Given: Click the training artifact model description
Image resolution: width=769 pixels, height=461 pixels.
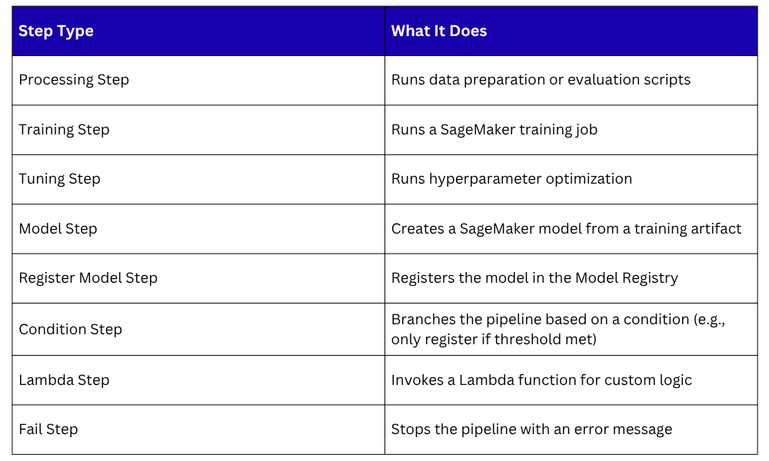Looking at the screenshot, I should 566,229.
